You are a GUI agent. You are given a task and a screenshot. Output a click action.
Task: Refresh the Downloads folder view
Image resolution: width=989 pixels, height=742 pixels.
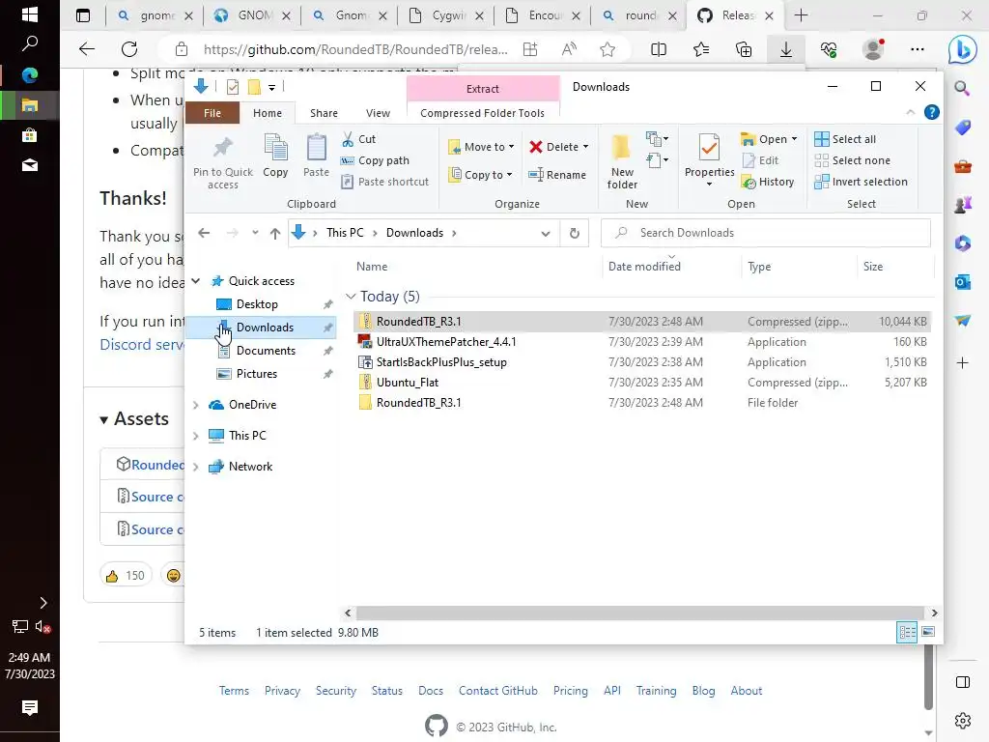[574, 233]
